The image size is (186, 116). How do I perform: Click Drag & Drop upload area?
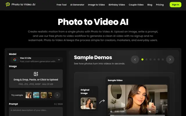(36, 79)
